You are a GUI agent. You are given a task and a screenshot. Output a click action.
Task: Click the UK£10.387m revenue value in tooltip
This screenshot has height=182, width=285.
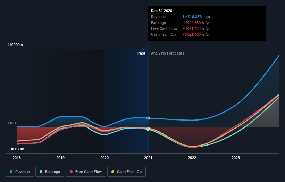click(194, 17)
